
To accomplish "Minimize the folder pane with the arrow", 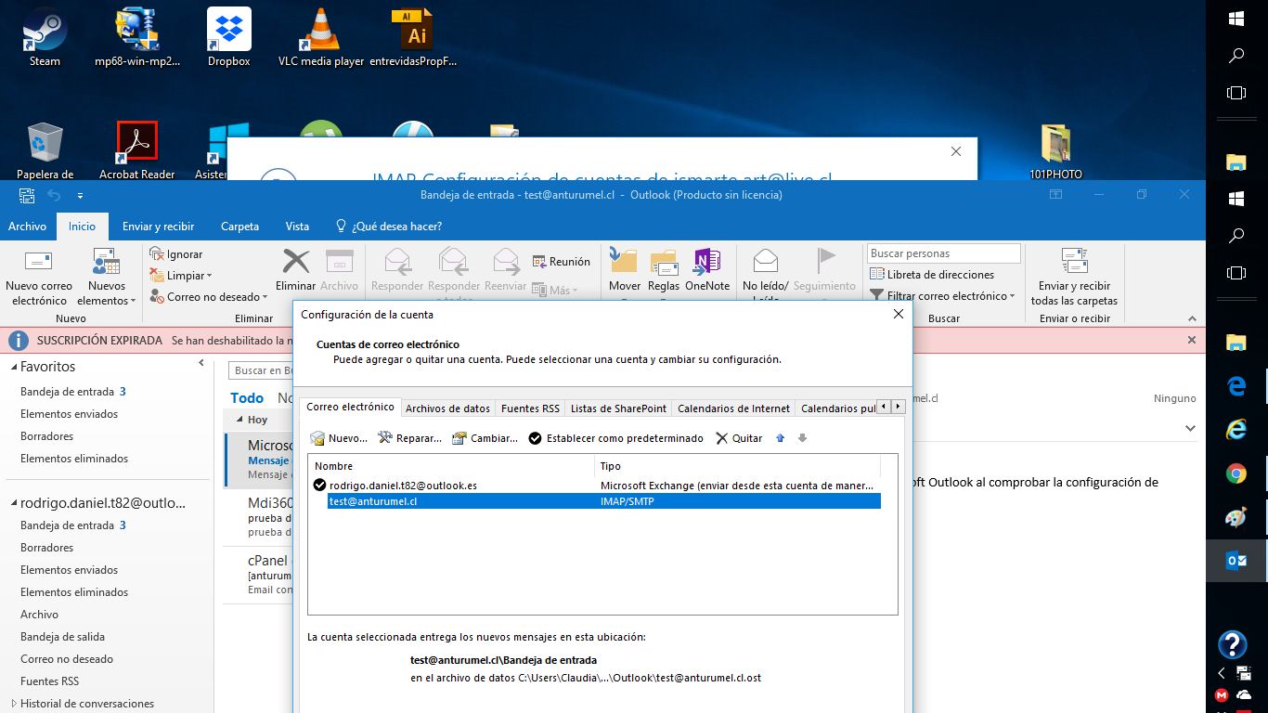I will pyautogui.click(x=201, y=363).
